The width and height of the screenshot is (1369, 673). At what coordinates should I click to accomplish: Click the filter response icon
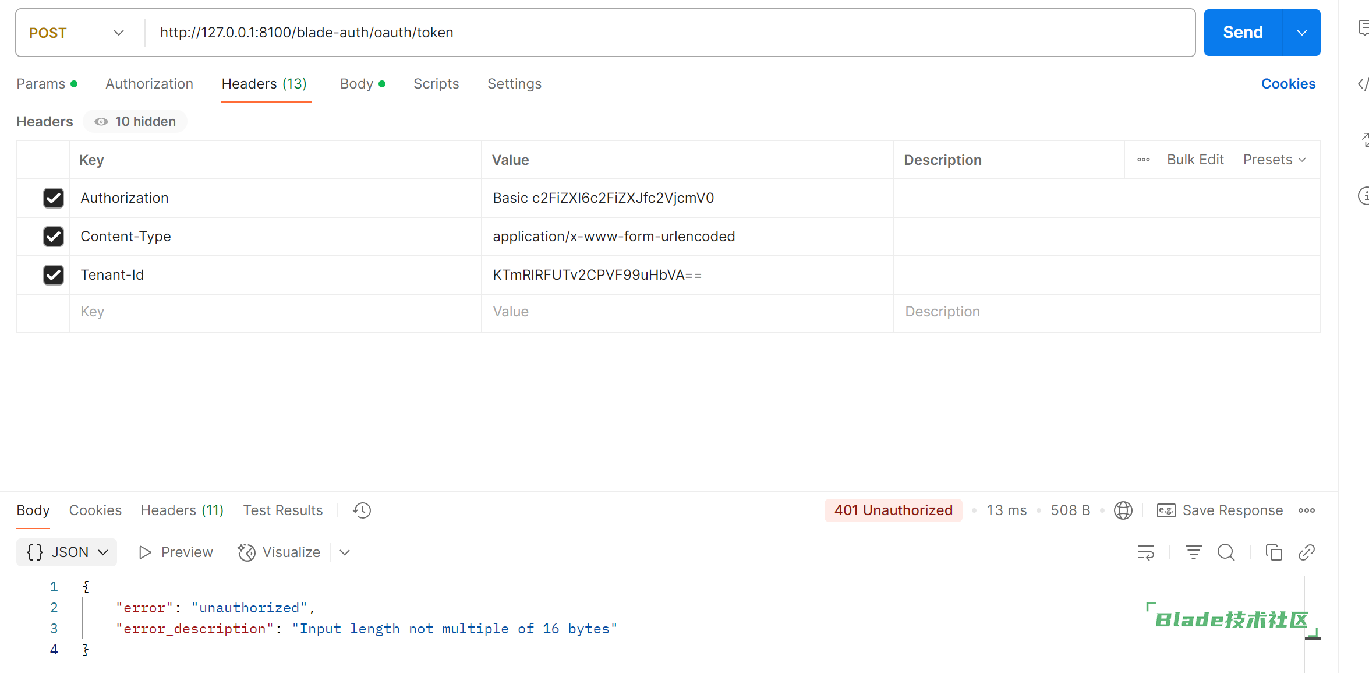pos(1193,552)
